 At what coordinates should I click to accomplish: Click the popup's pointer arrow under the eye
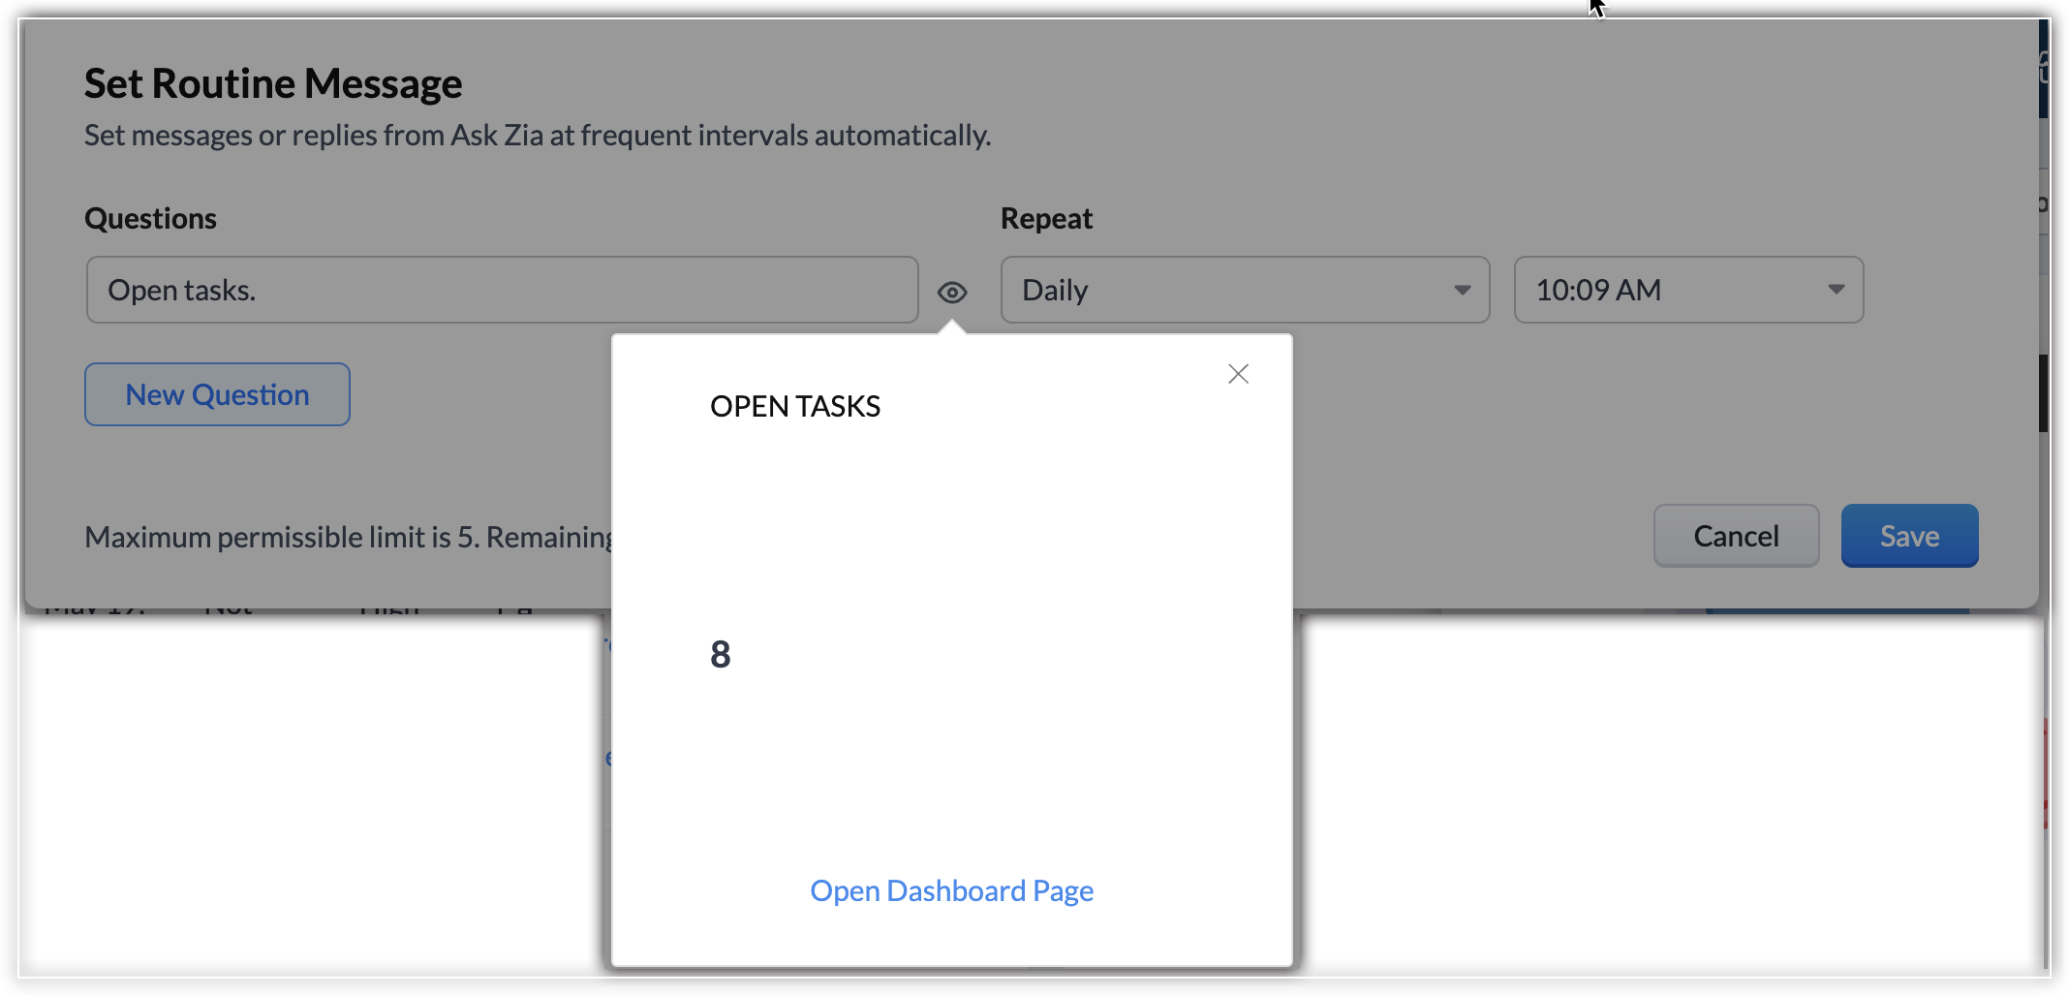pos(952,327)
